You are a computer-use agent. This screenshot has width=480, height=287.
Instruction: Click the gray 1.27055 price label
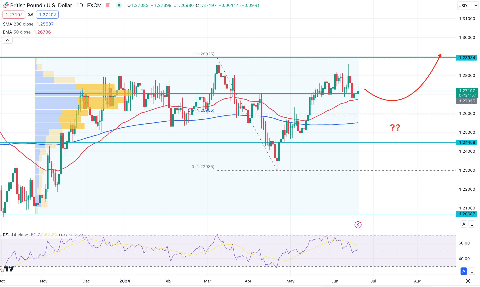(x=467, y=101)
